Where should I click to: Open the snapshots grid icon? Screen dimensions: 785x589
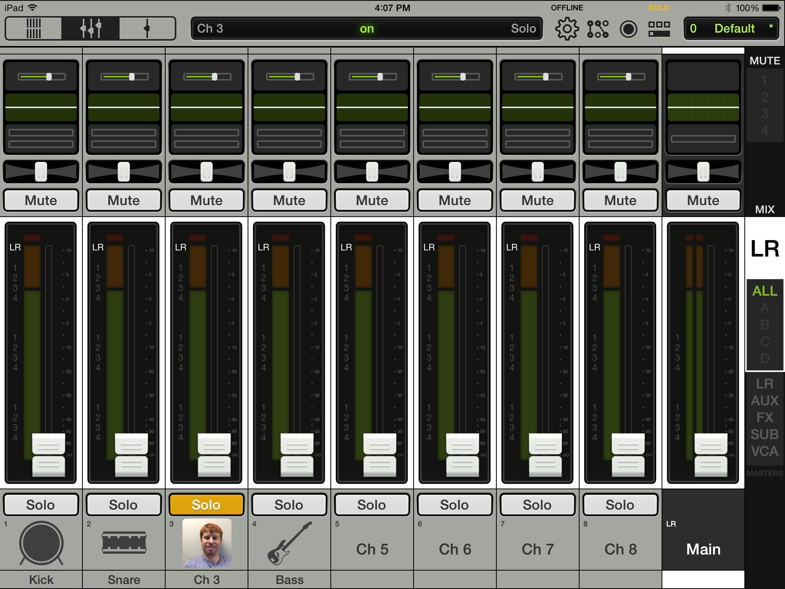coord(659,29)
